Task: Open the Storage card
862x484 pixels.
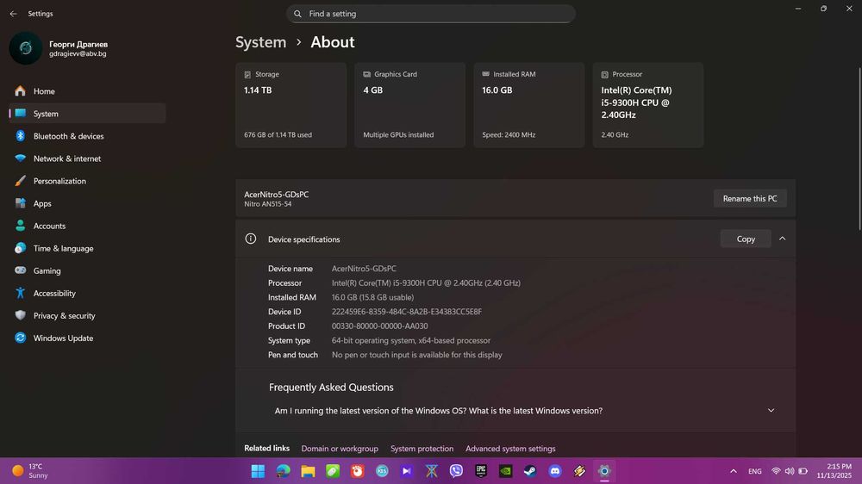Action: pos(290,105)
